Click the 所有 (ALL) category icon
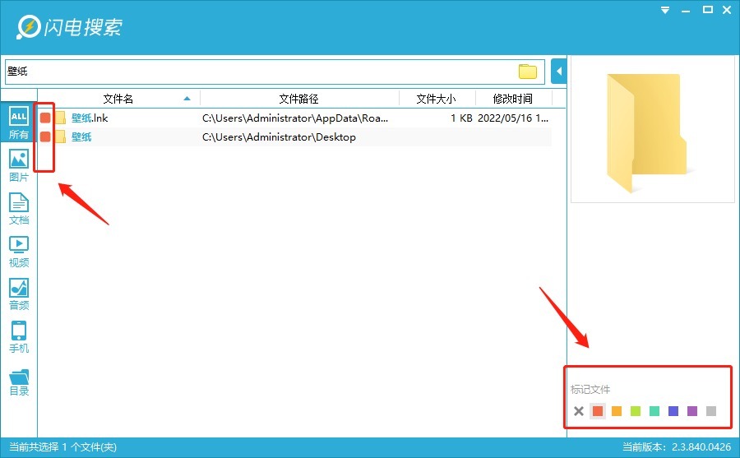Viewport: 740px width, 458px height. point(18,123)
